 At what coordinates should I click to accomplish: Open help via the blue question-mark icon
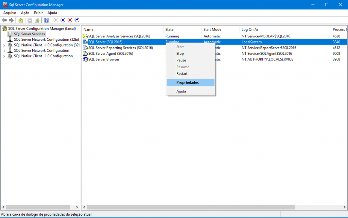(46, 20)
